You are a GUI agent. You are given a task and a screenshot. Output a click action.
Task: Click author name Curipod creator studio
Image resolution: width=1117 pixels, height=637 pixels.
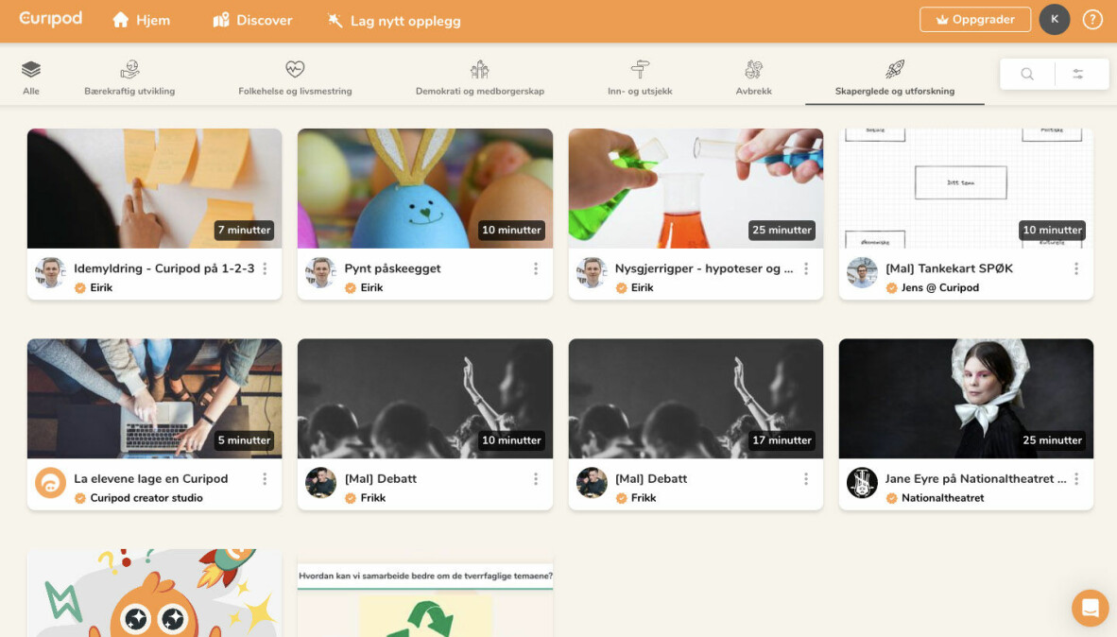tap(146, 498)
